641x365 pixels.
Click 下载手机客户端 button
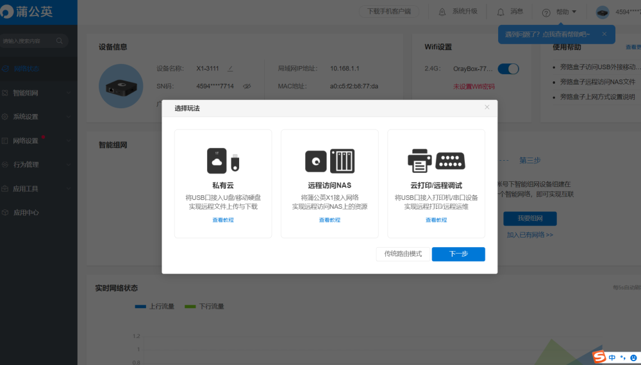click(x=389, y=12)
